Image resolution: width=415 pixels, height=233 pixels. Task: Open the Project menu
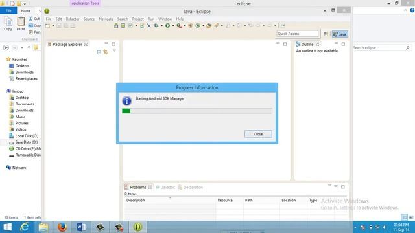pos(137,19)
